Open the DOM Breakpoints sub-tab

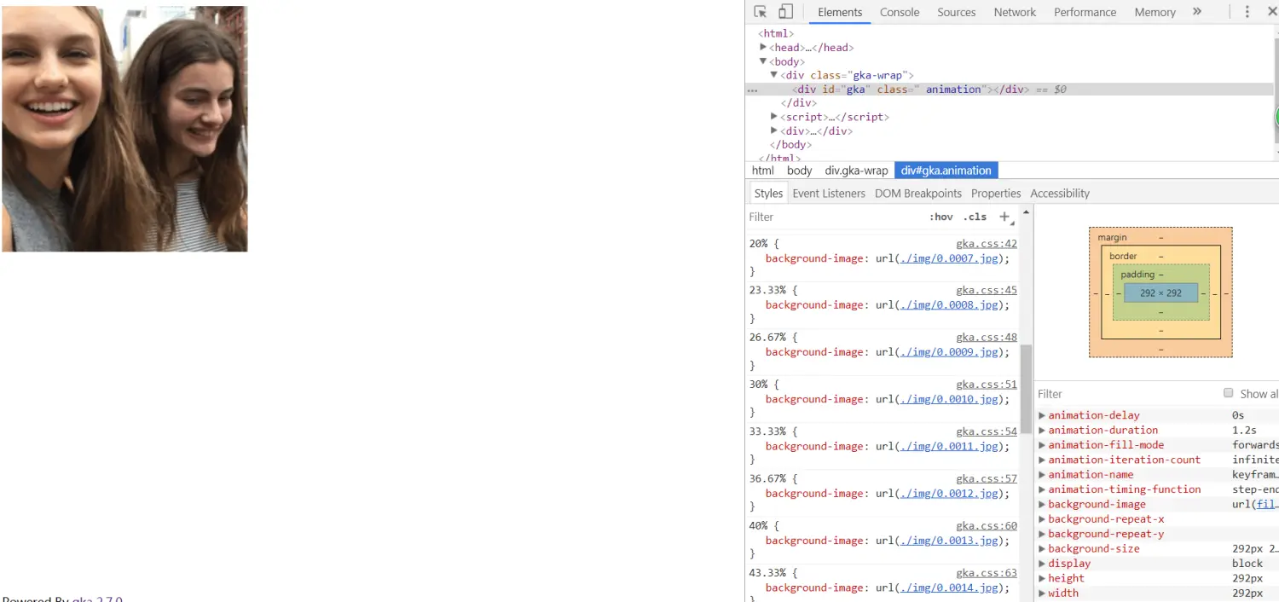[x=918, y=194]
